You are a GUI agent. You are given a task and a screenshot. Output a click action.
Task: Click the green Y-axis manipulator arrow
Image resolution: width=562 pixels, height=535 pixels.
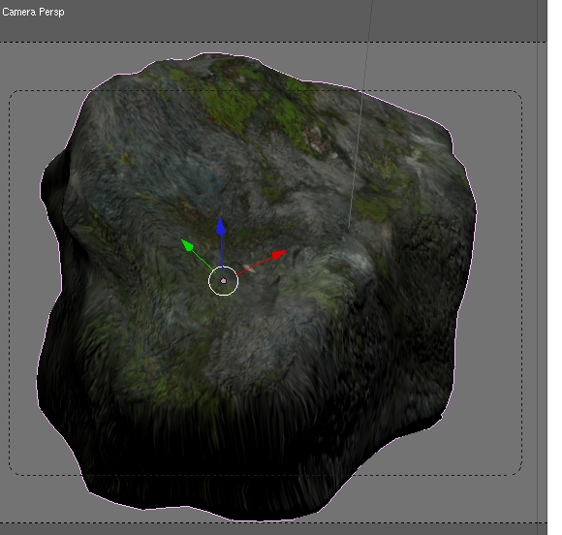click(188, 245)
